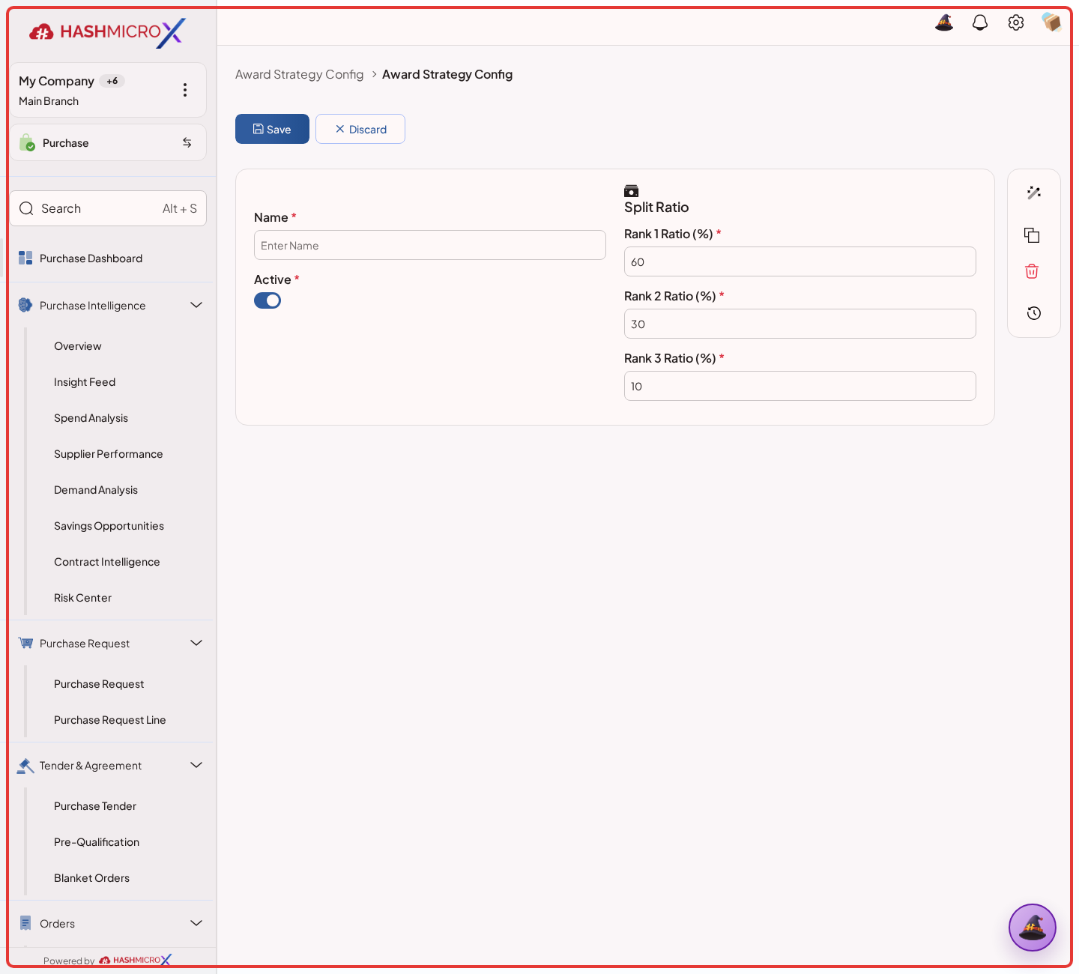Open Risk Center
Screen dimensions: 1079x974
(x=82, y=598)
